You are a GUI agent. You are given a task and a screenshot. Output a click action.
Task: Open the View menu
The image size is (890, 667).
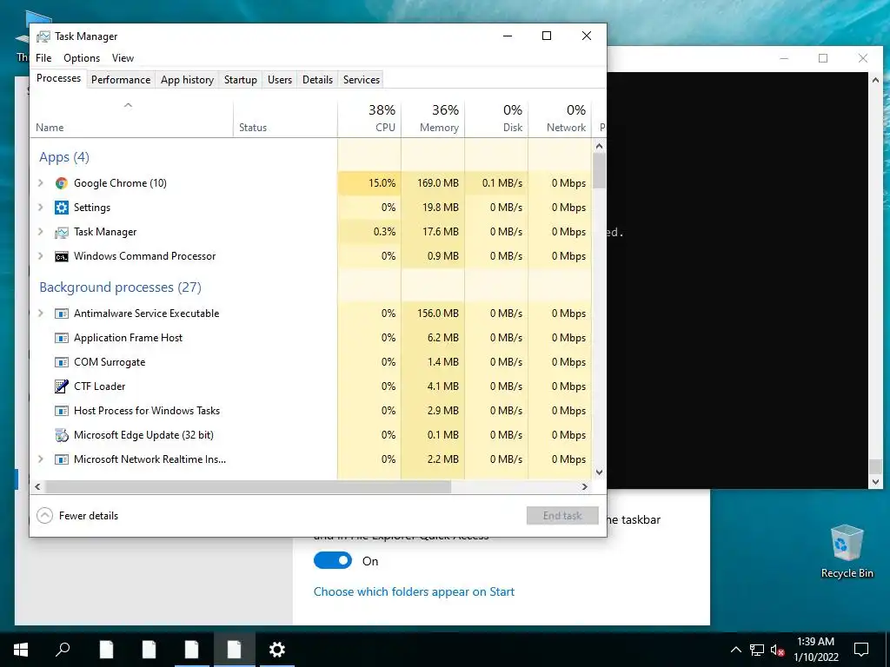point(123,58)
